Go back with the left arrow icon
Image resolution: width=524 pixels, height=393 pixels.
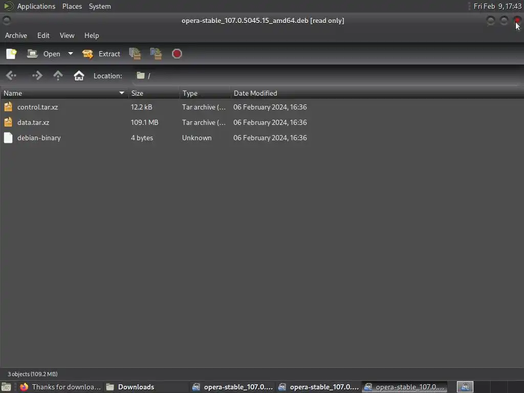coord(11,76)
